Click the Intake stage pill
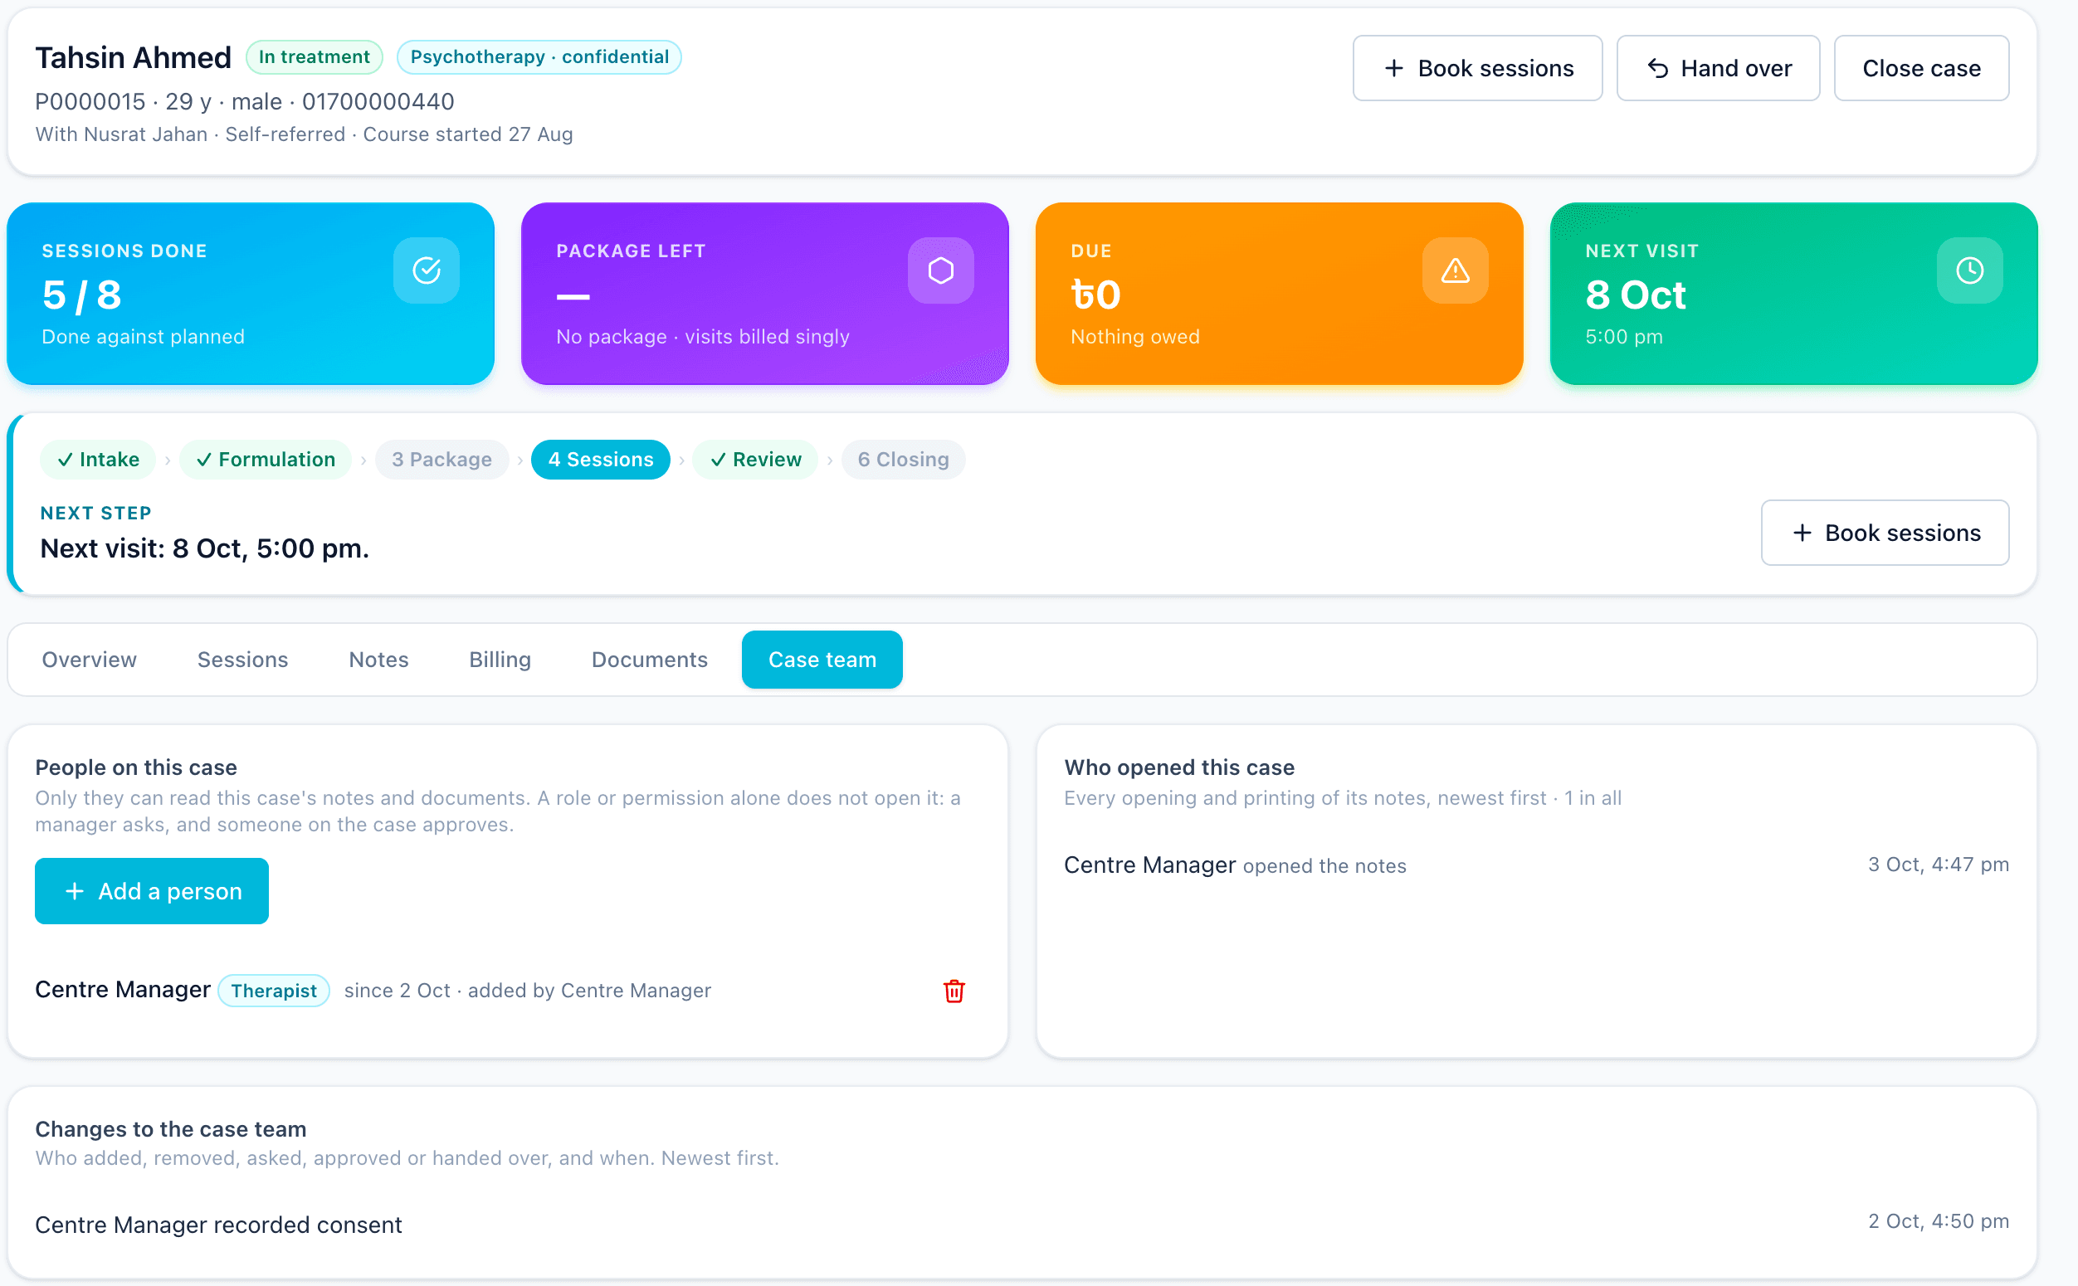Screen dimensions: 2078x1286 pos(98,460)
